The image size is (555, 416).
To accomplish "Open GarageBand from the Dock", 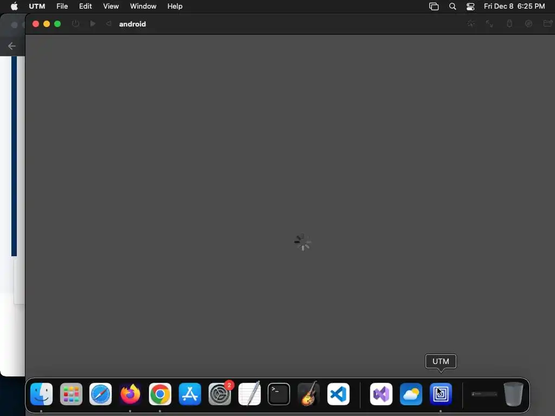I will (x=308, y=394).
